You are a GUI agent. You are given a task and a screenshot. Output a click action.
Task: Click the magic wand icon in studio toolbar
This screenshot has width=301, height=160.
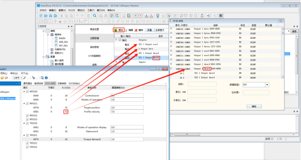(x=25, y=78)
